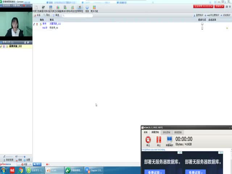Select the oCam audio recording tab
The height and width of the screenshot is (174, 232).
click(178, 132)
